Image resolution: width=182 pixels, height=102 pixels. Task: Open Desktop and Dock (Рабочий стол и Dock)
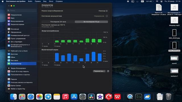[9, 51]
